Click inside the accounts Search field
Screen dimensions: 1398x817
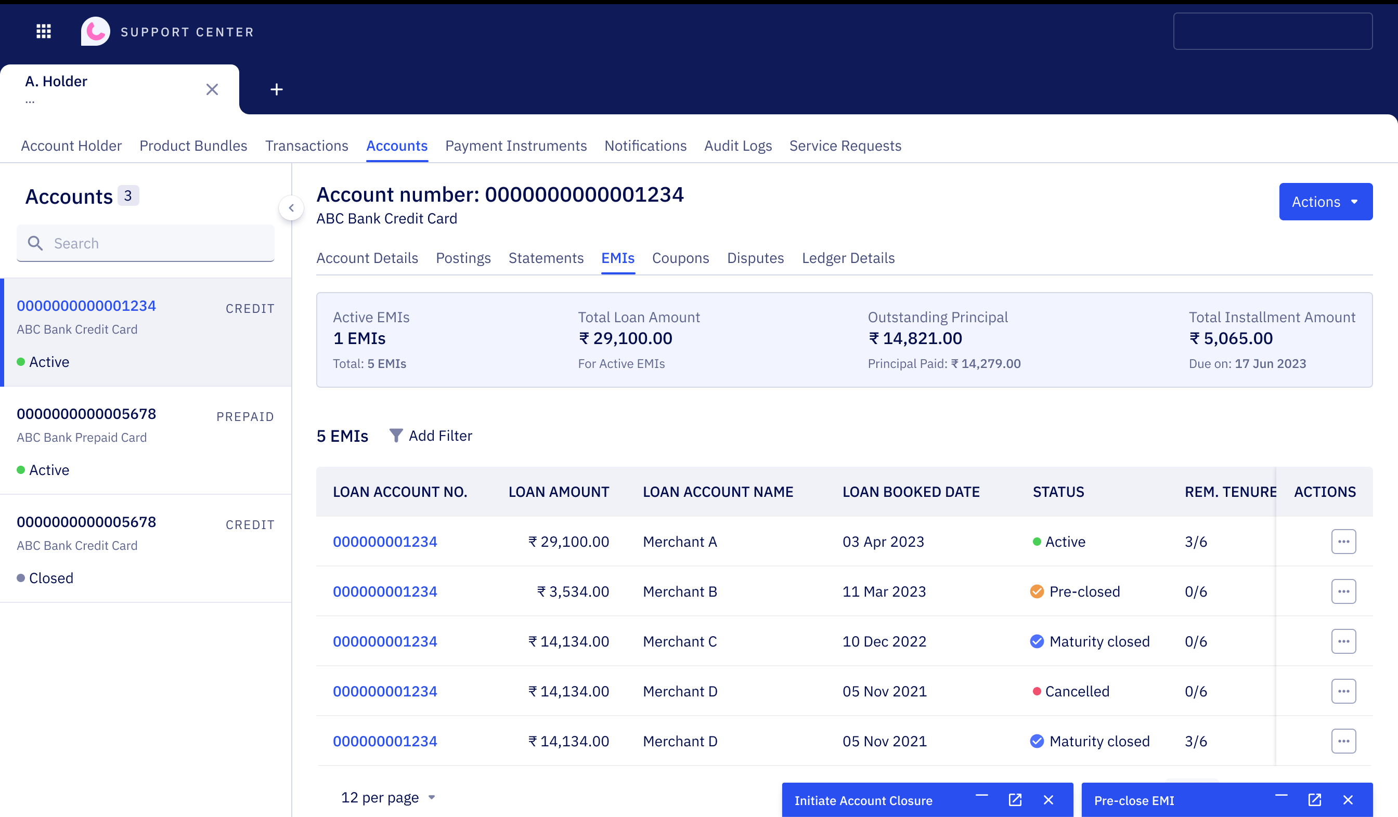click(x=145, y=243)
